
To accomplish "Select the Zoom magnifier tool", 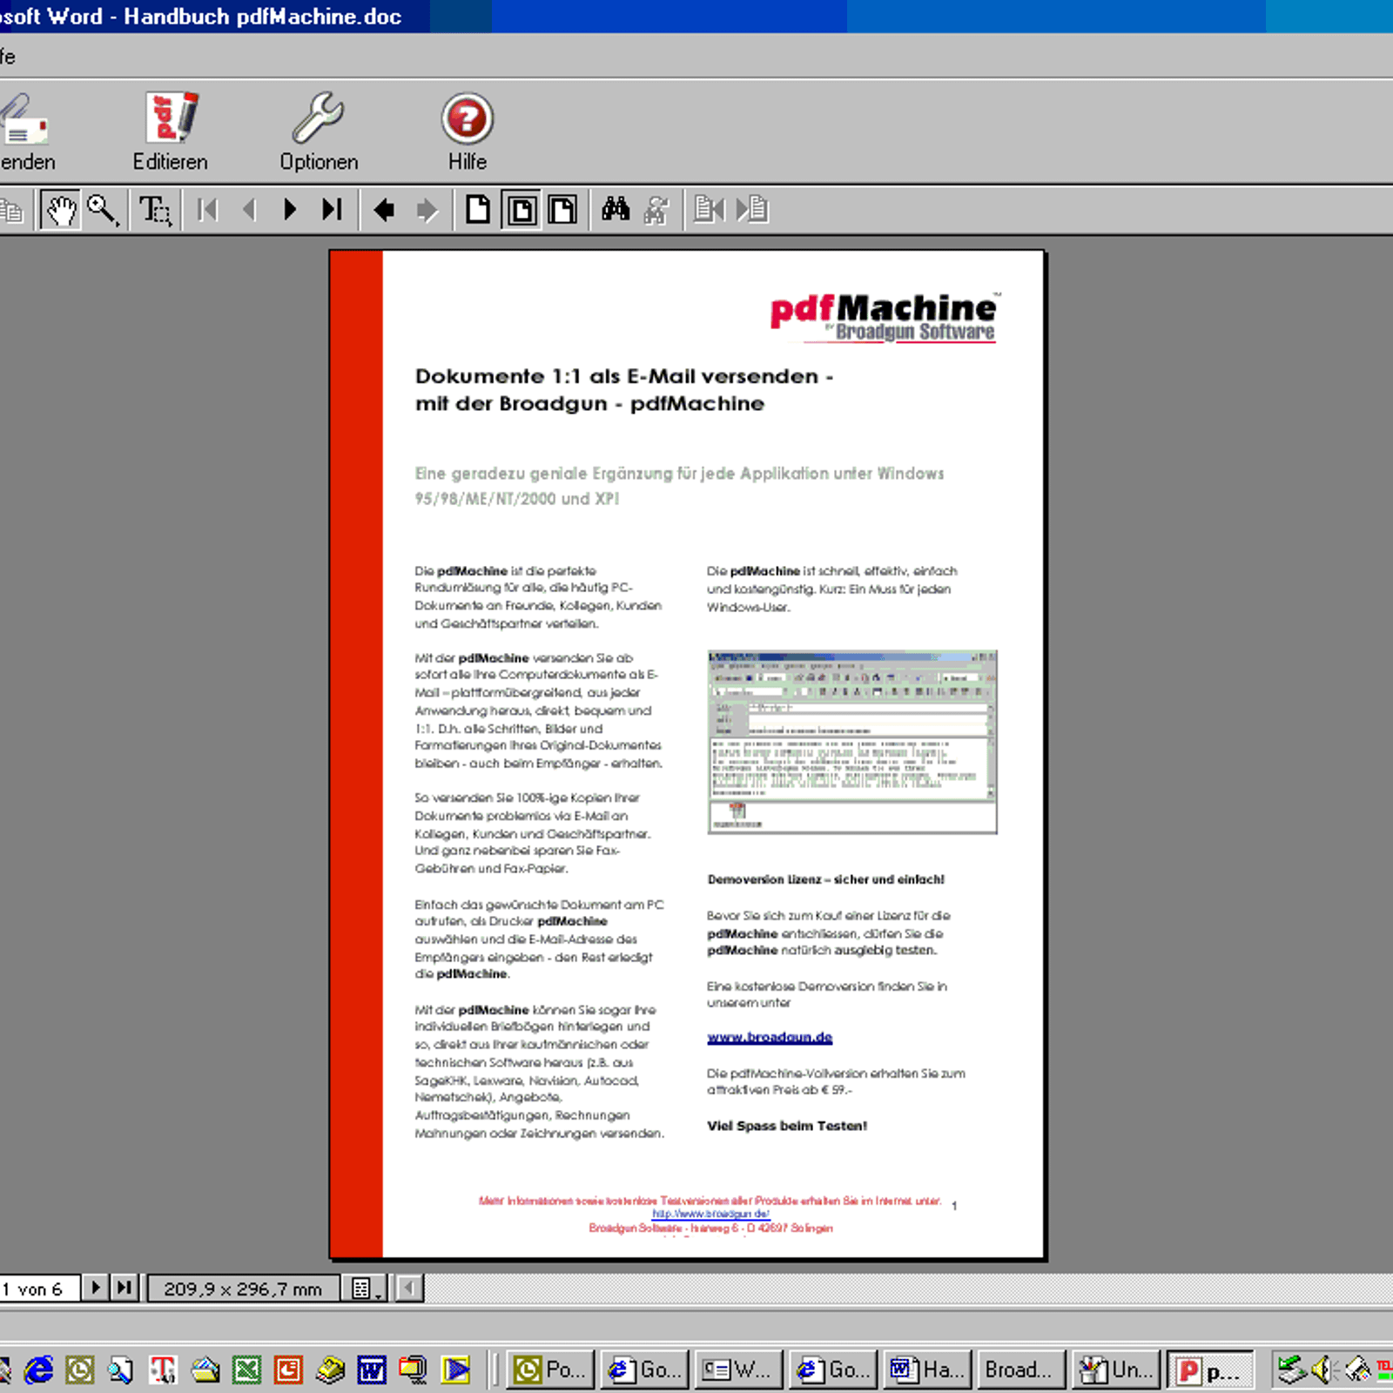I will (103, 210).
